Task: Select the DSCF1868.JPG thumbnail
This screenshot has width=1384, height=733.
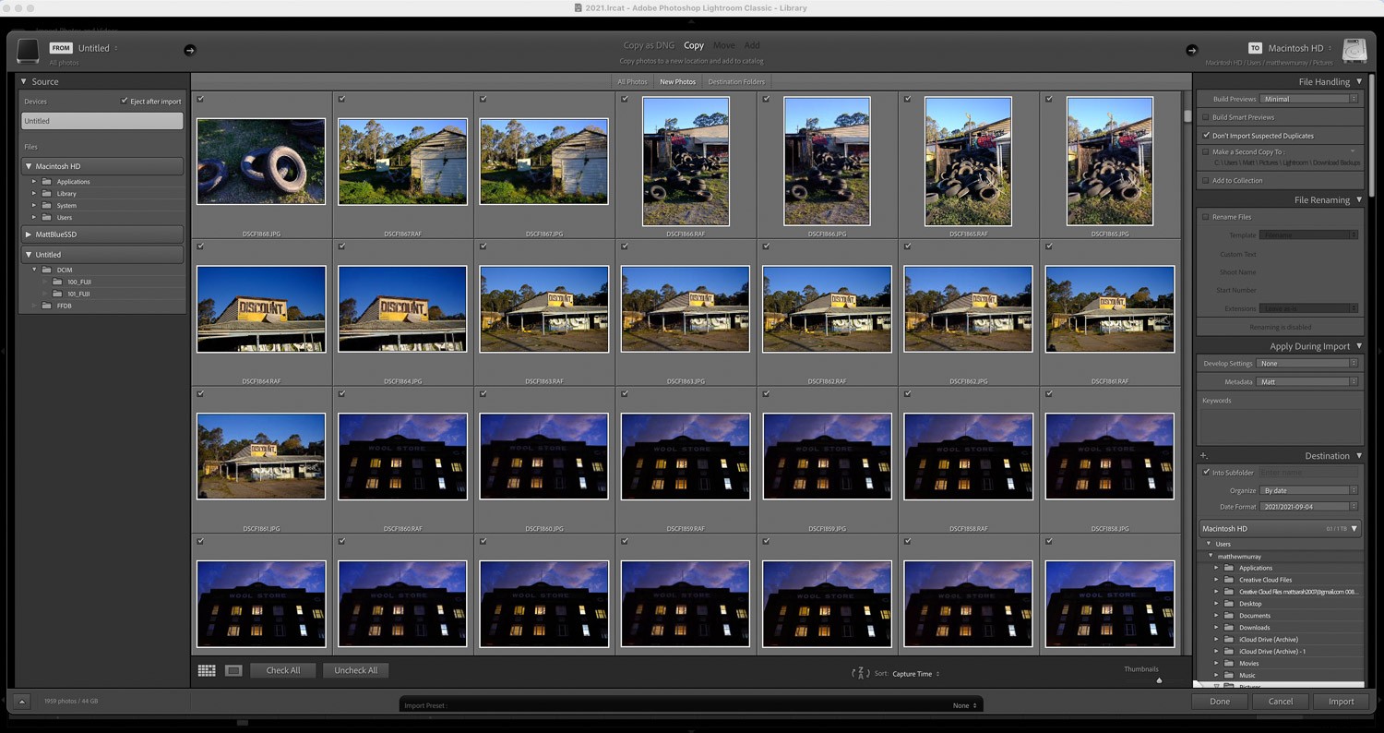Action: [x=261, y=161]
